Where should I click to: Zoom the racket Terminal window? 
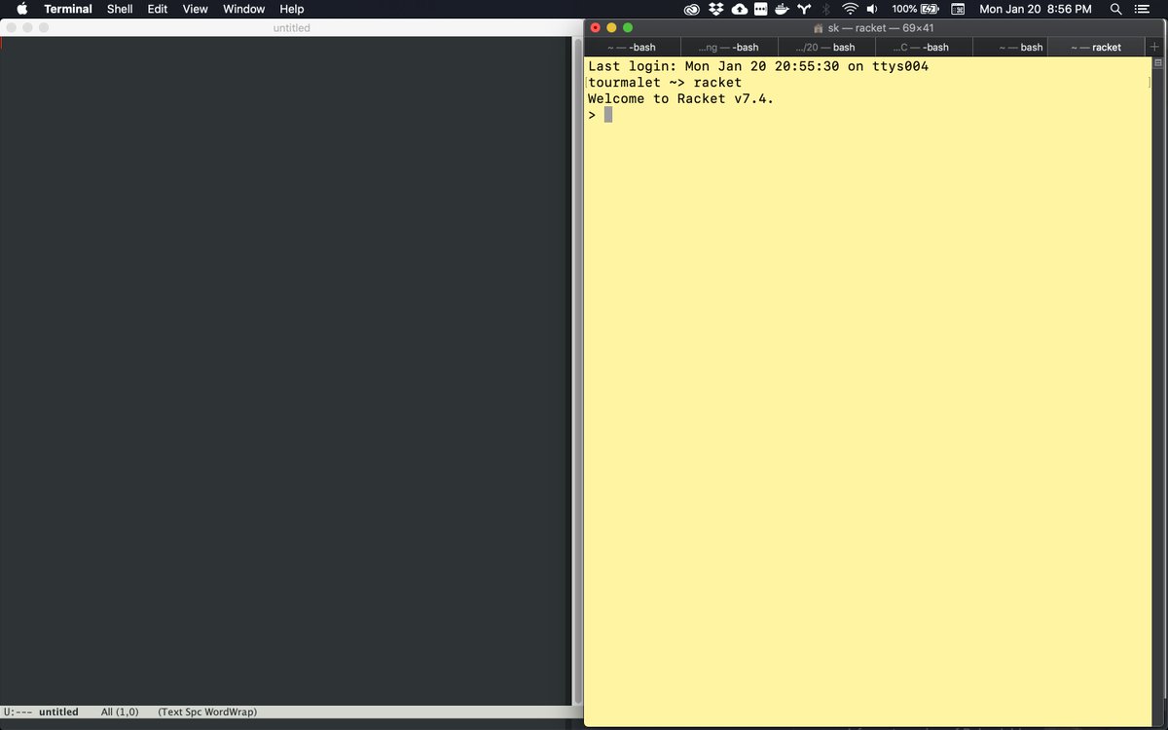pos(628,28)
